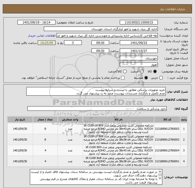Click the price validity date 1401/10/27
Image resolution: width=195 pixels, height=188 pixels.
pyautogui.click(x=139, y=51)
